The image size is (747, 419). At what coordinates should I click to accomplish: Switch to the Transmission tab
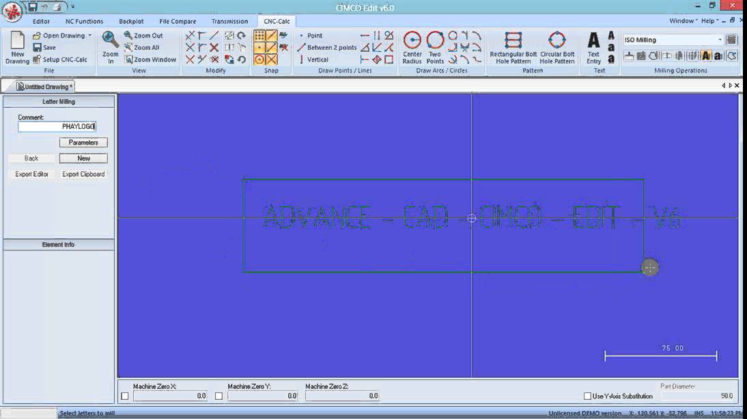point(229,21)
